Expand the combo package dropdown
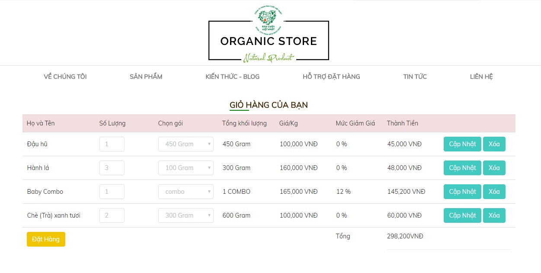Screen dimensions: 541x273 click(x=186, y=192)
